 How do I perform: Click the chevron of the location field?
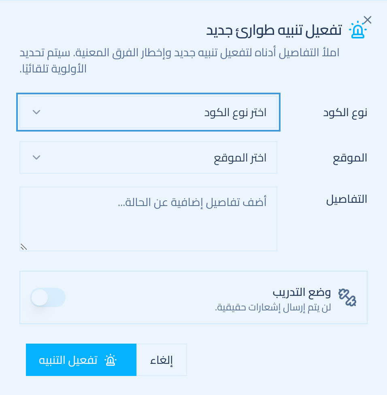(36, 157)
